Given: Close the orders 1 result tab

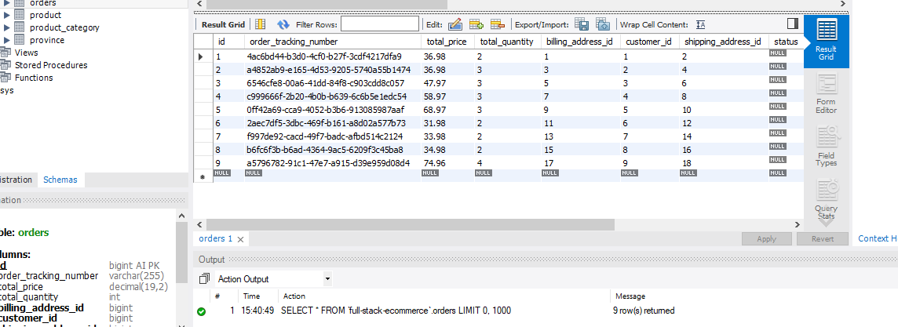Looking at the screenshot, I should point(240,239).
